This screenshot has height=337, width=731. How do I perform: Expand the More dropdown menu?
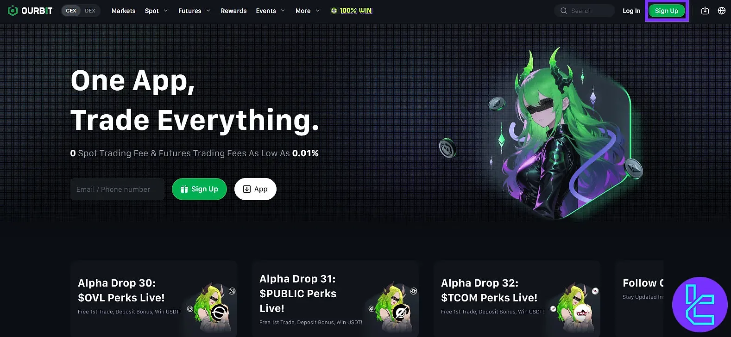(308, 11)
